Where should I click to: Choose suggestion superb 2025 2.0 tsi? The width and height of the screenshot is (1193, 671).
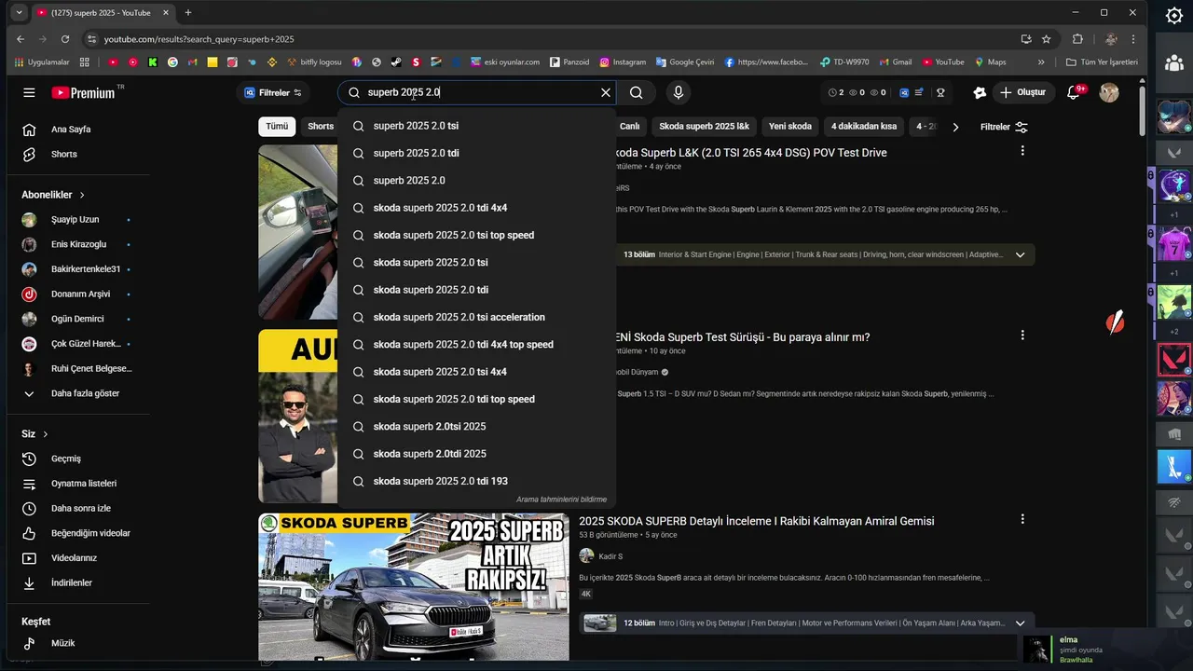(476, 126)
